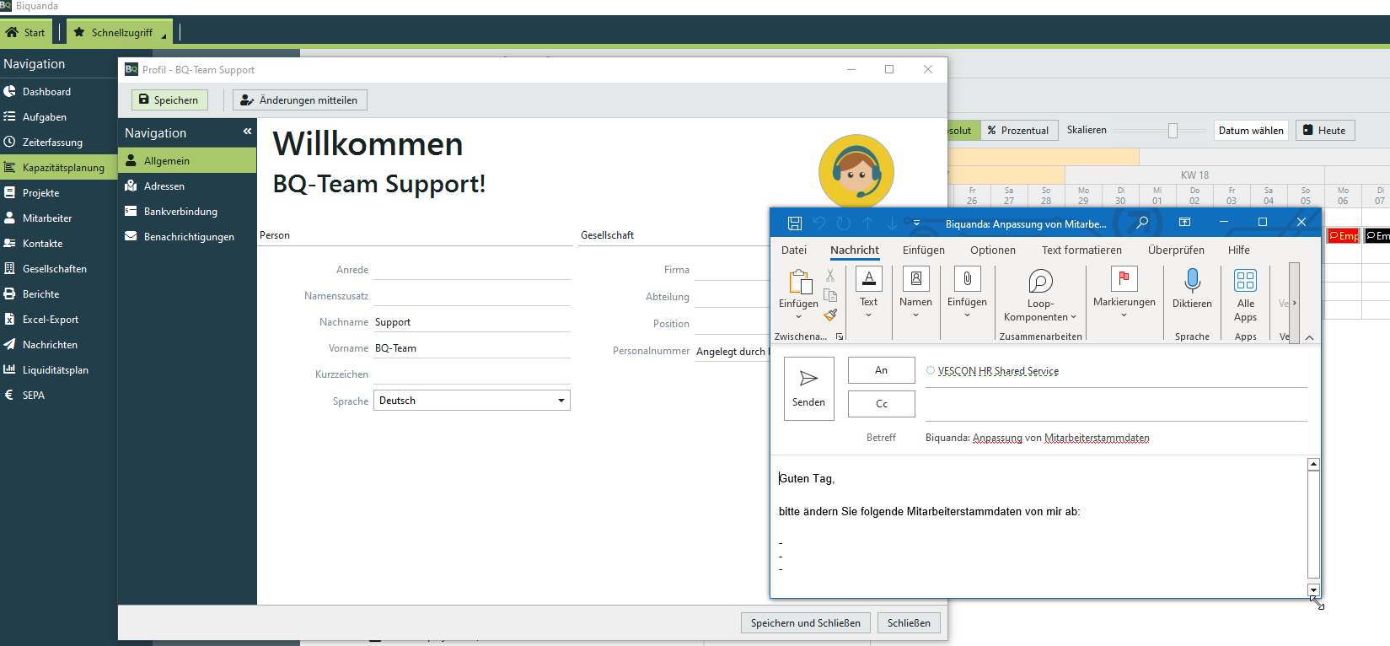This screenshot has width=1390, height=646.
Task: Open the Mitarbeiter section
Action: (x=47, y=218)
